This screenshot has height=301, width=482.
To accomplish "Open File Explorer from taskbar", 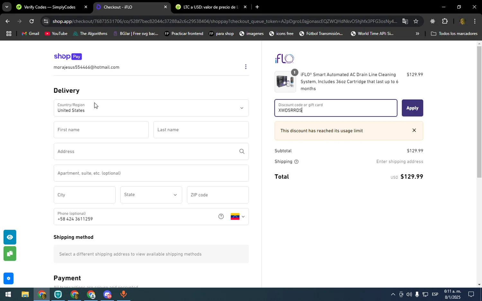I will coord(25,294).
